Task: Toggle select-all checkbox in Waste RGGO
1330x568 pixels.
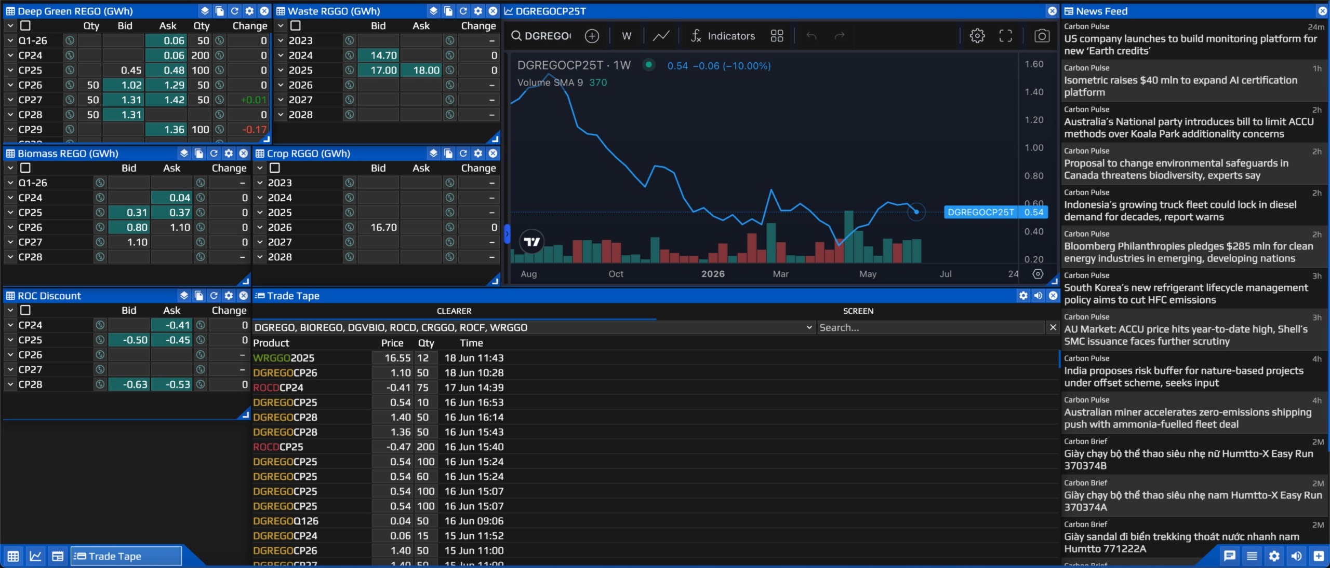Action: click(296, 25)
